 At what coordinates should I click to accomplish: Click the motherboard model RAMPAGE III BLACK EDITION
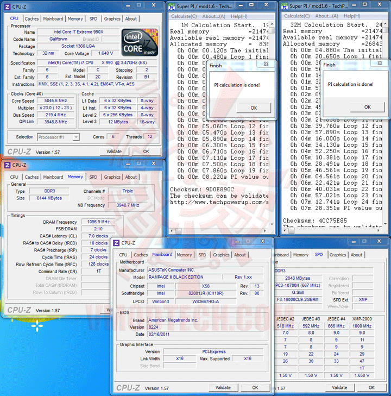click(184, 277)
